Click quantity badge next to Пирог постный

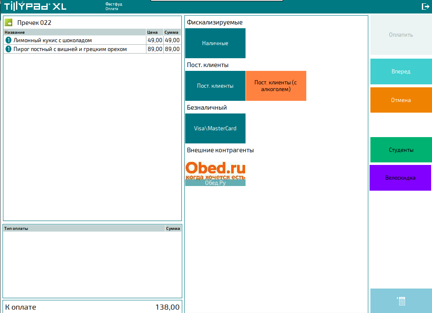8,49
